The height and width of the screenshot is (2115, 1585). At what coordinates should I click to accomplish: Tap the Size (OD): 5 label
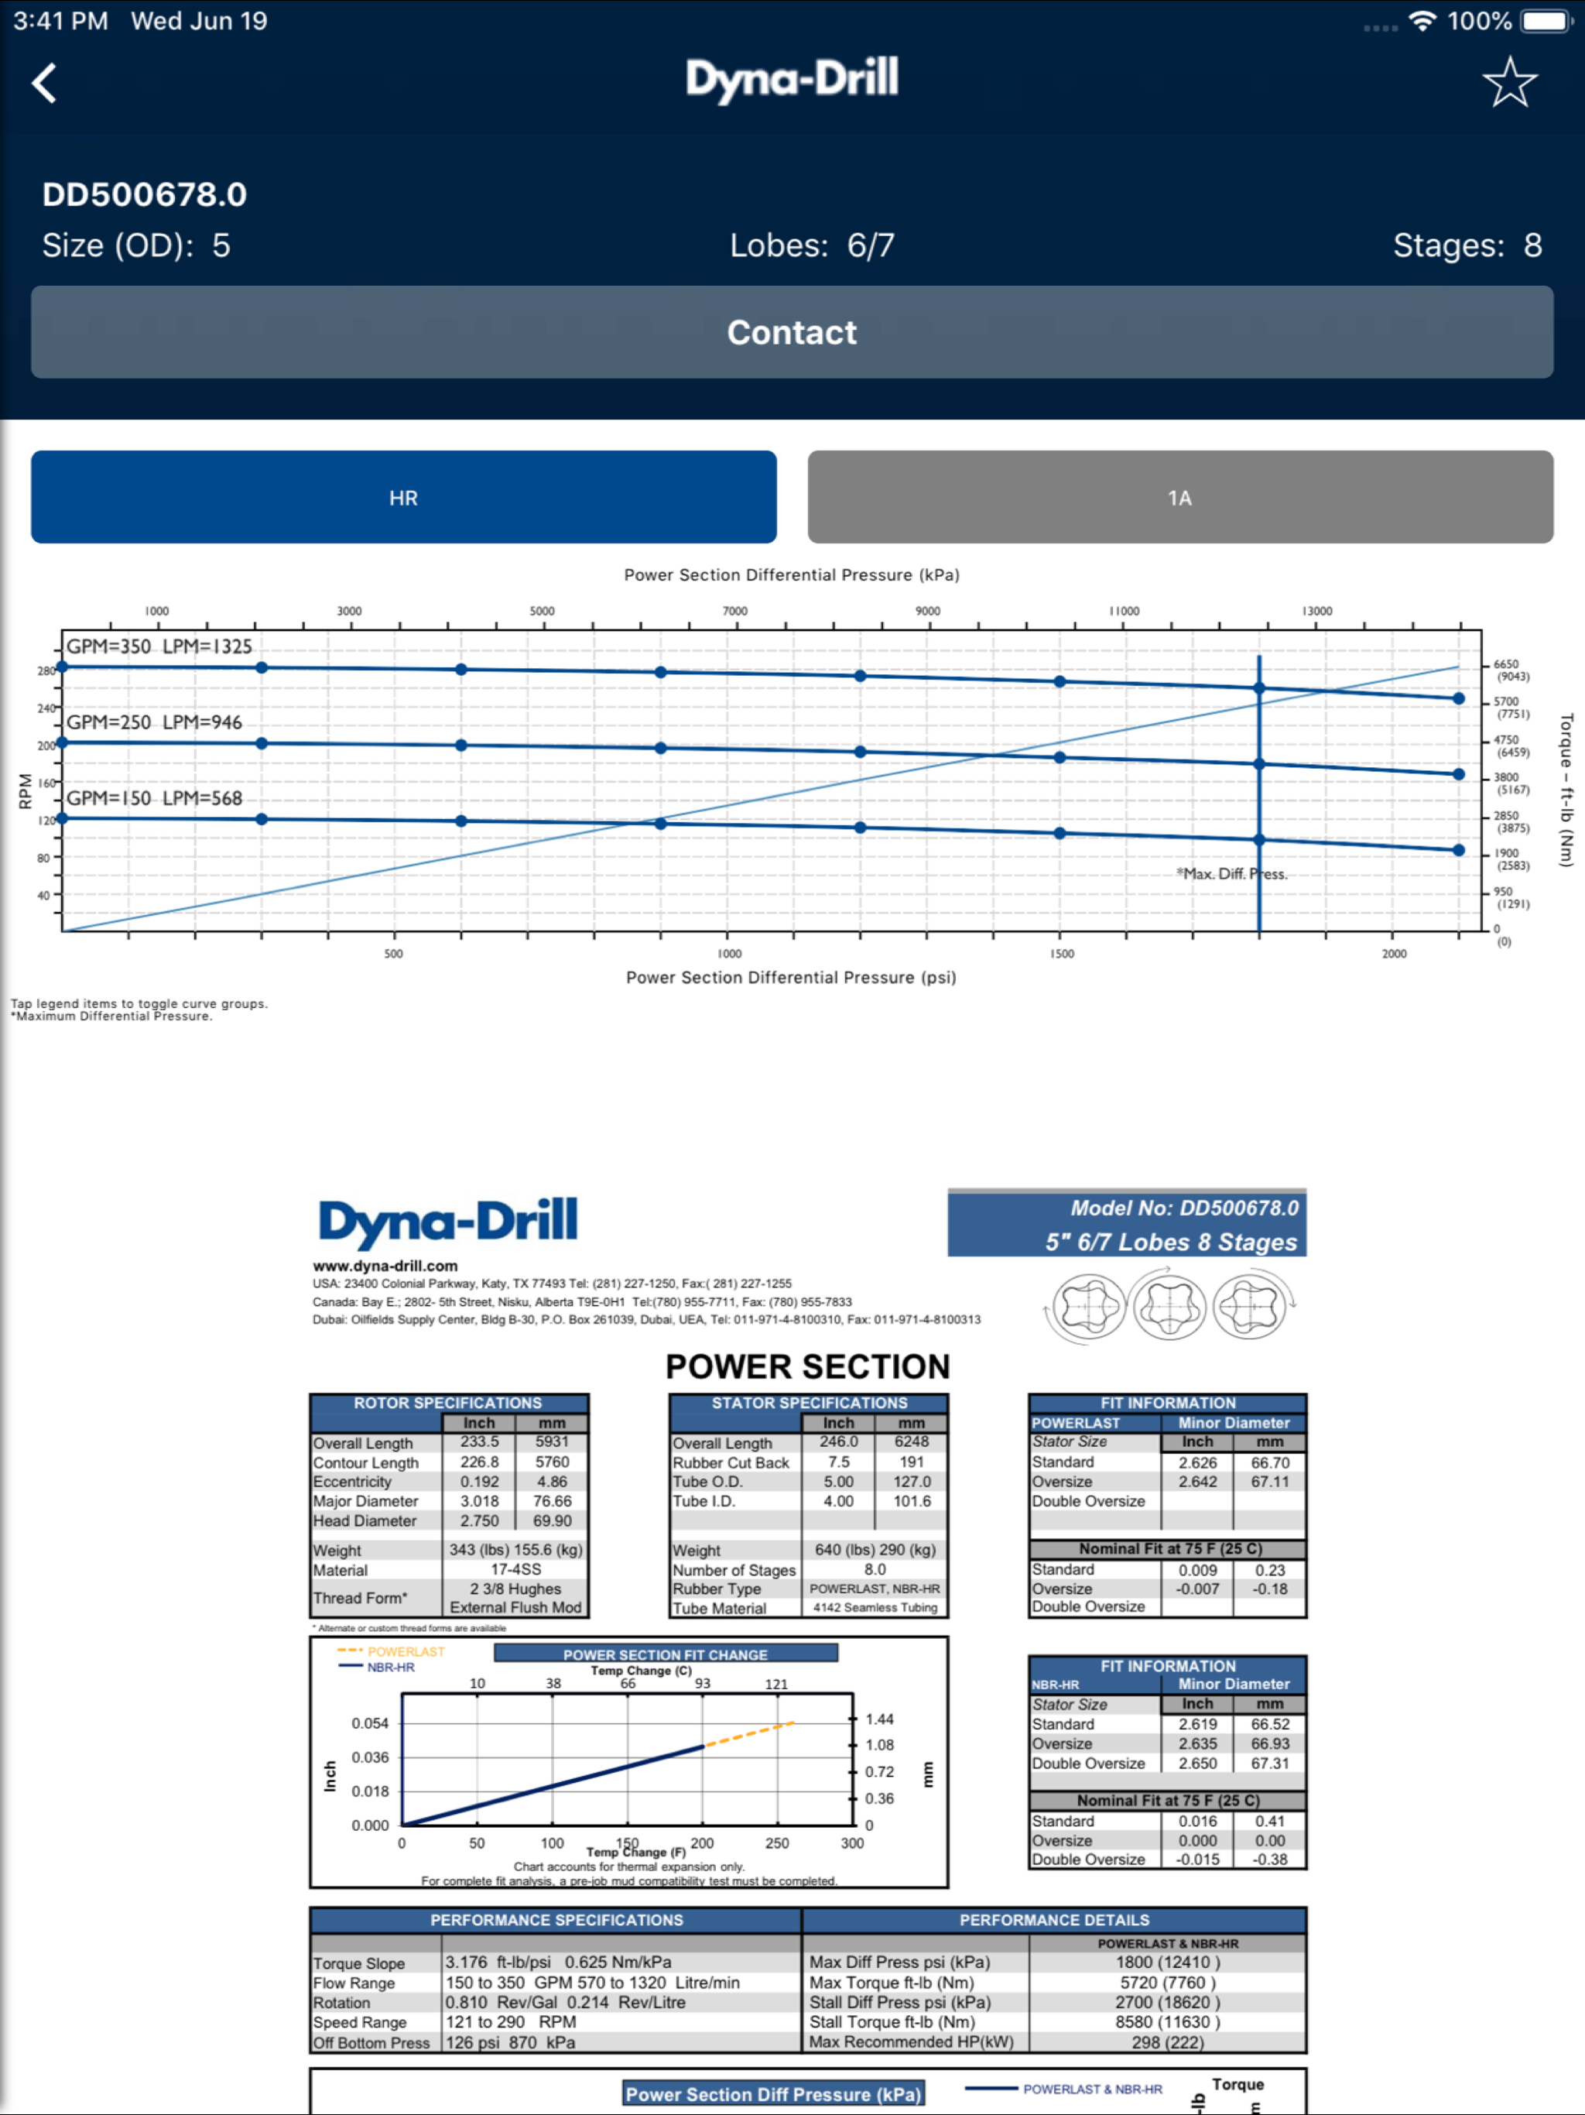pyautogui.click(x=135, y=245)
